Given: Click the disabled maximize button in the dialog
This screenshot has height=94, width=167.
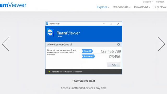Looking at the screenshot, I should pyautogui.click(x=111, y=24).
